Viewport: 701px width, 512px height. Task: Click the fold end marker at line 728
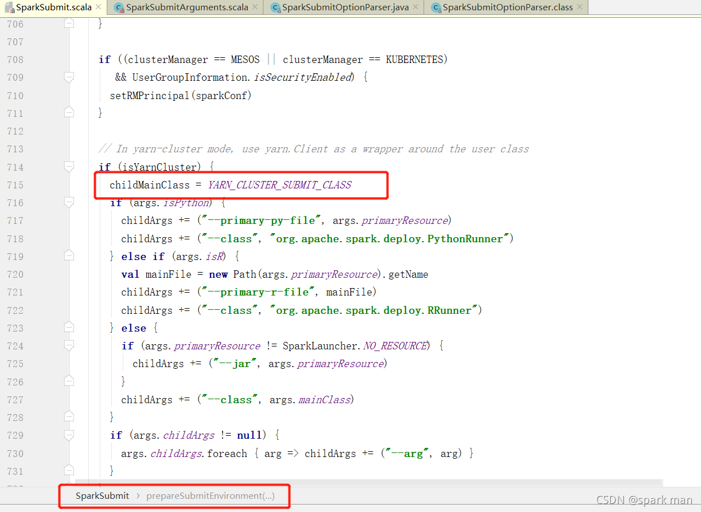coord(69,417)
